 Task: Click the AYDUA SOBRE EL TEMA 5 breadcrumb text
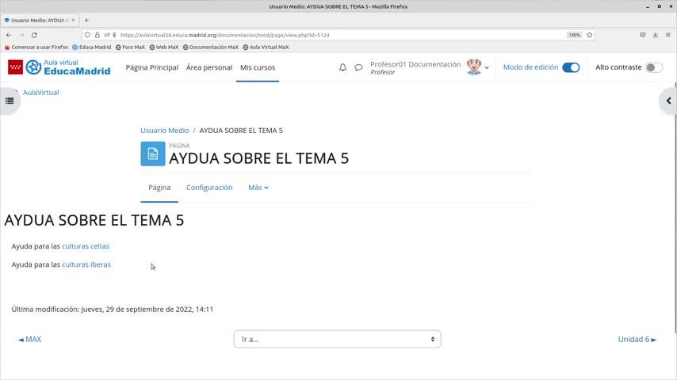(x=241, y=131)
